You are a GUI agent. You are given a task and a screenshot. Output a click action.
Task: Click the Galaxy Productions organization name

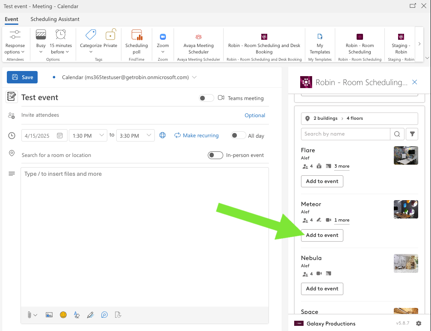[x=331, y=324]
